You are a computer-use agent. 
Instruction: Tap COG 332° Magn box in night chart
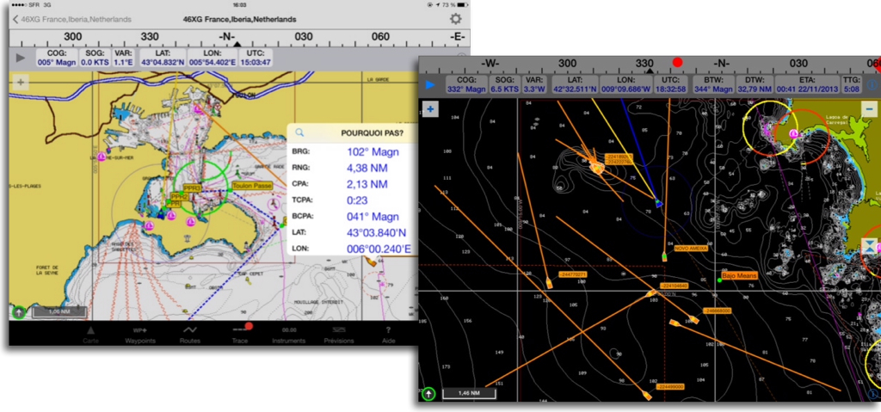pyautogui.click(x=466, y=85)
